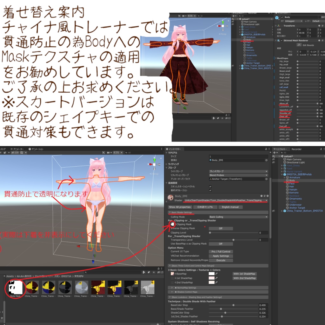Click the Apply Settings button
The width and height of the screenshot is (325, 325).
(x=221, y=256)
